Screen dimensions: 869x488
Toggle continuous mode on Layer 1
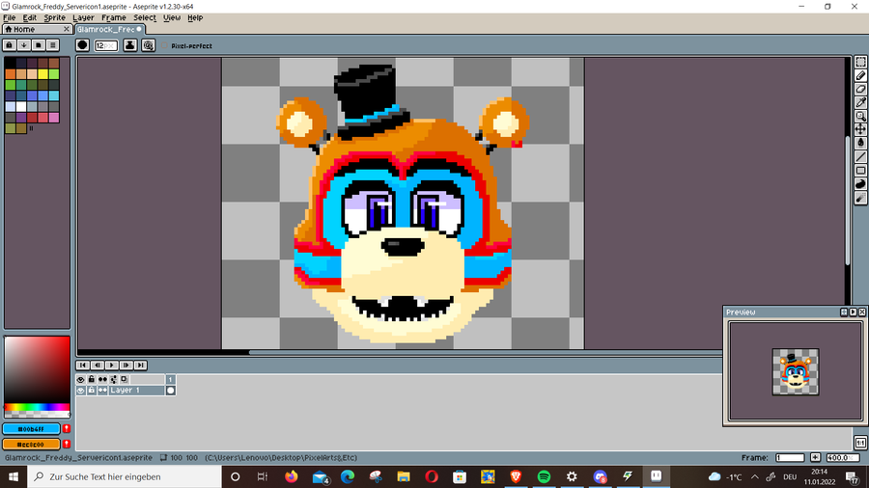(x=102, y=391)
